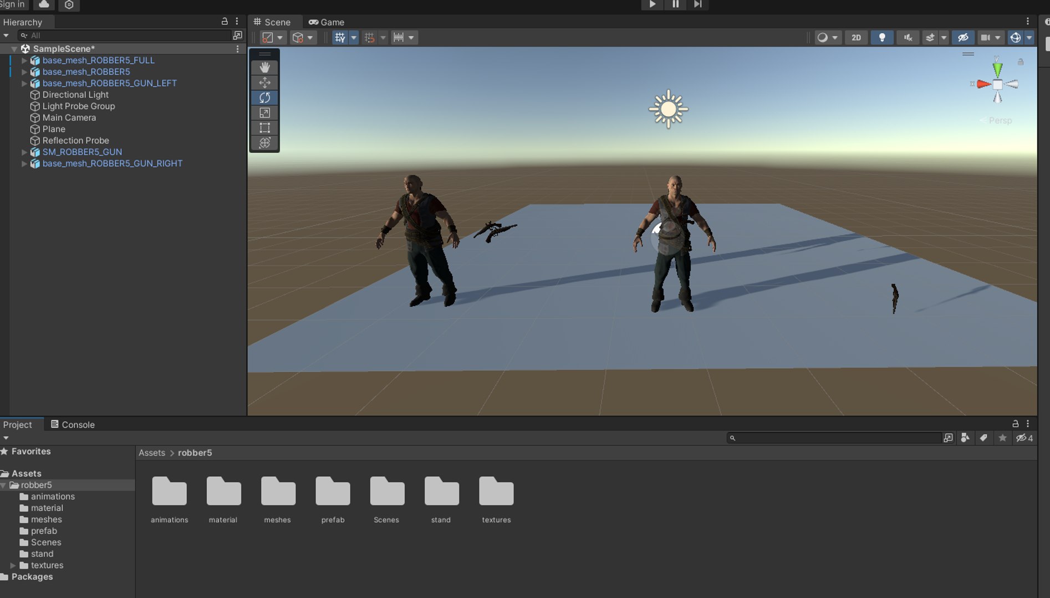Click the green Y axis of the orientation gizmo
Screen dimensions: 1050x598
[997, 69]
